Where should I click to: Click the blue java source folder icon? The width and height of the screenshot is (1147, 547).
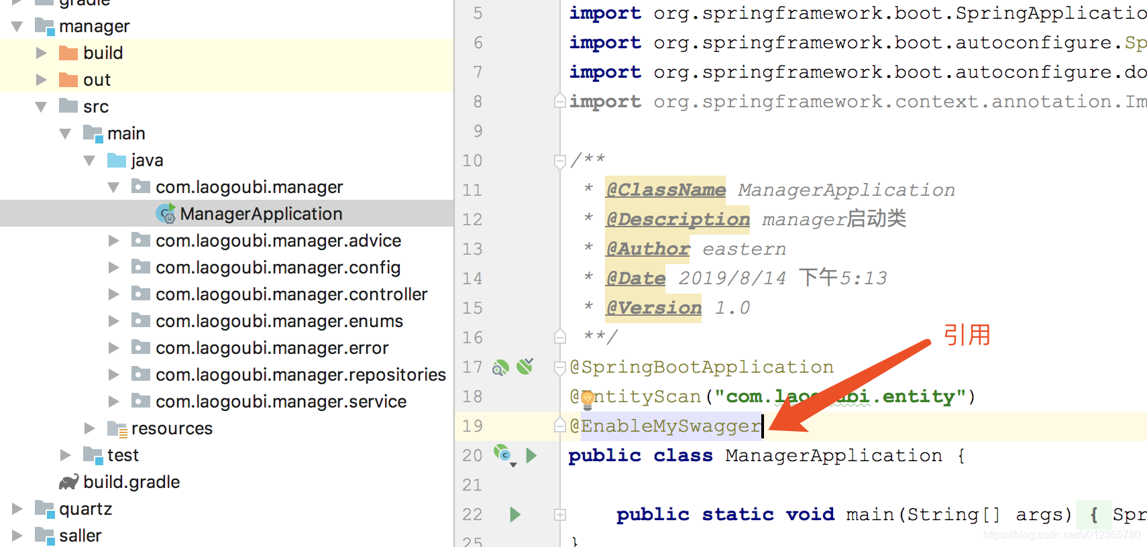(x=117, y=160)
